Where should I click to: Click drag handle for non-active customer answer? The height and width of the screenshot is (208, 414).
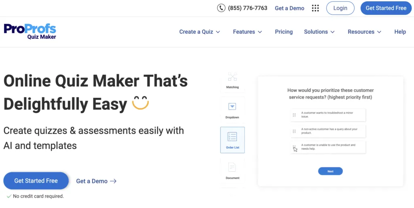pos(294,131)
